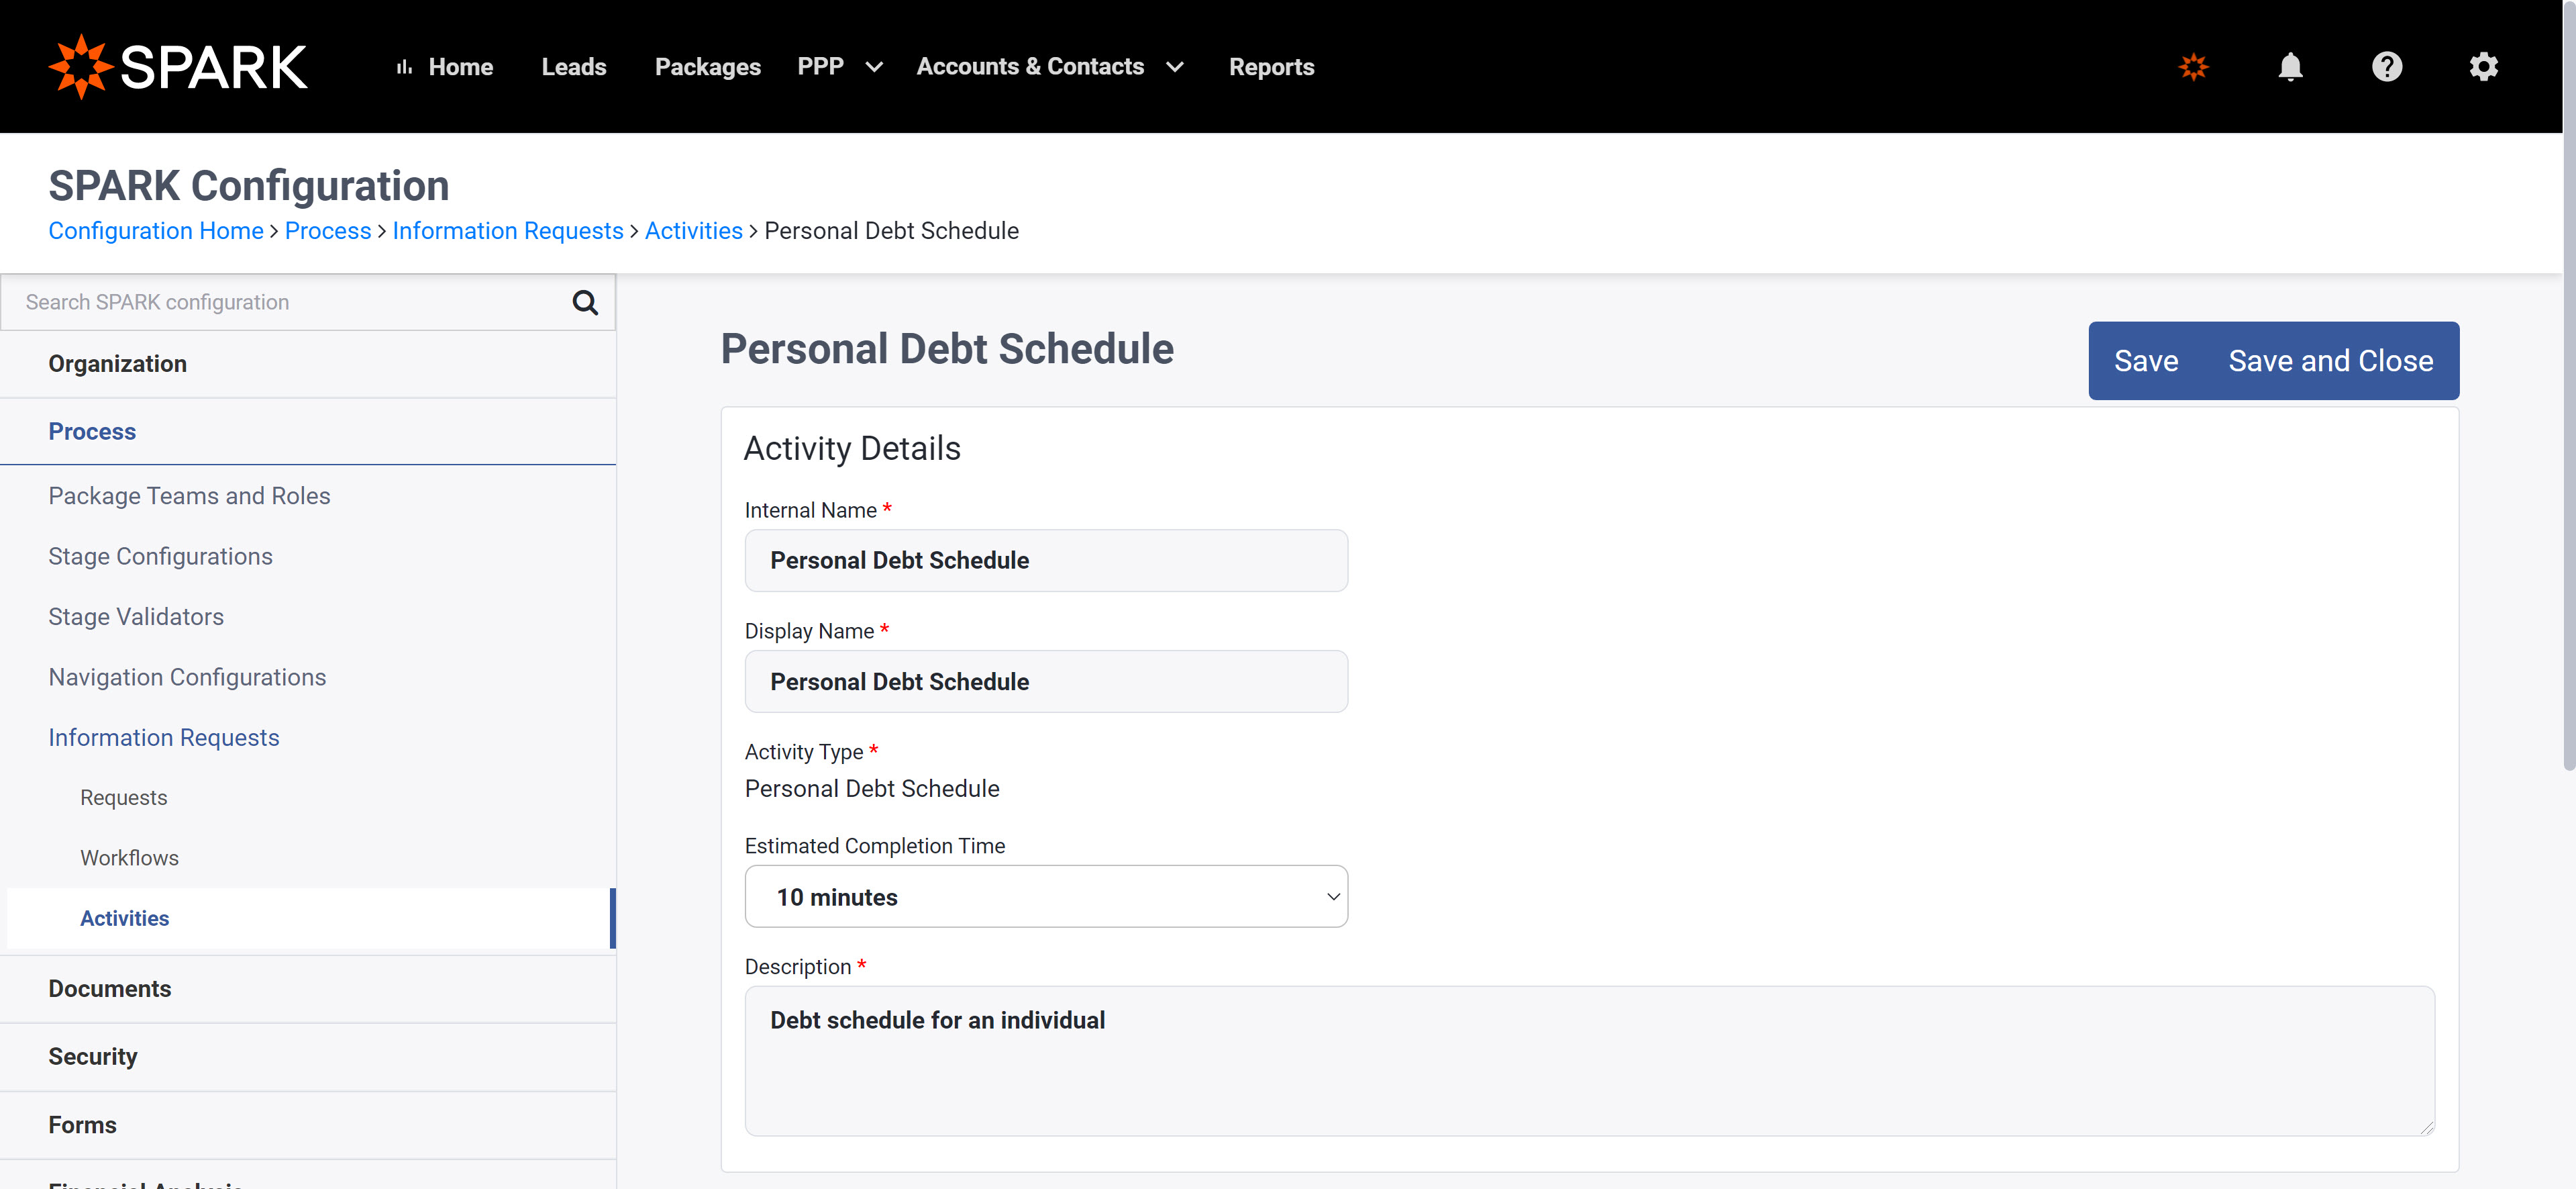2576x1189 pixels.
Task: Open the orange SPARK starburst icon
Action: coord(2193,67)
